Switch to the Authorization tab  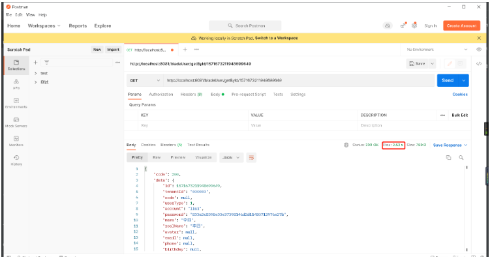coord(161,95)
